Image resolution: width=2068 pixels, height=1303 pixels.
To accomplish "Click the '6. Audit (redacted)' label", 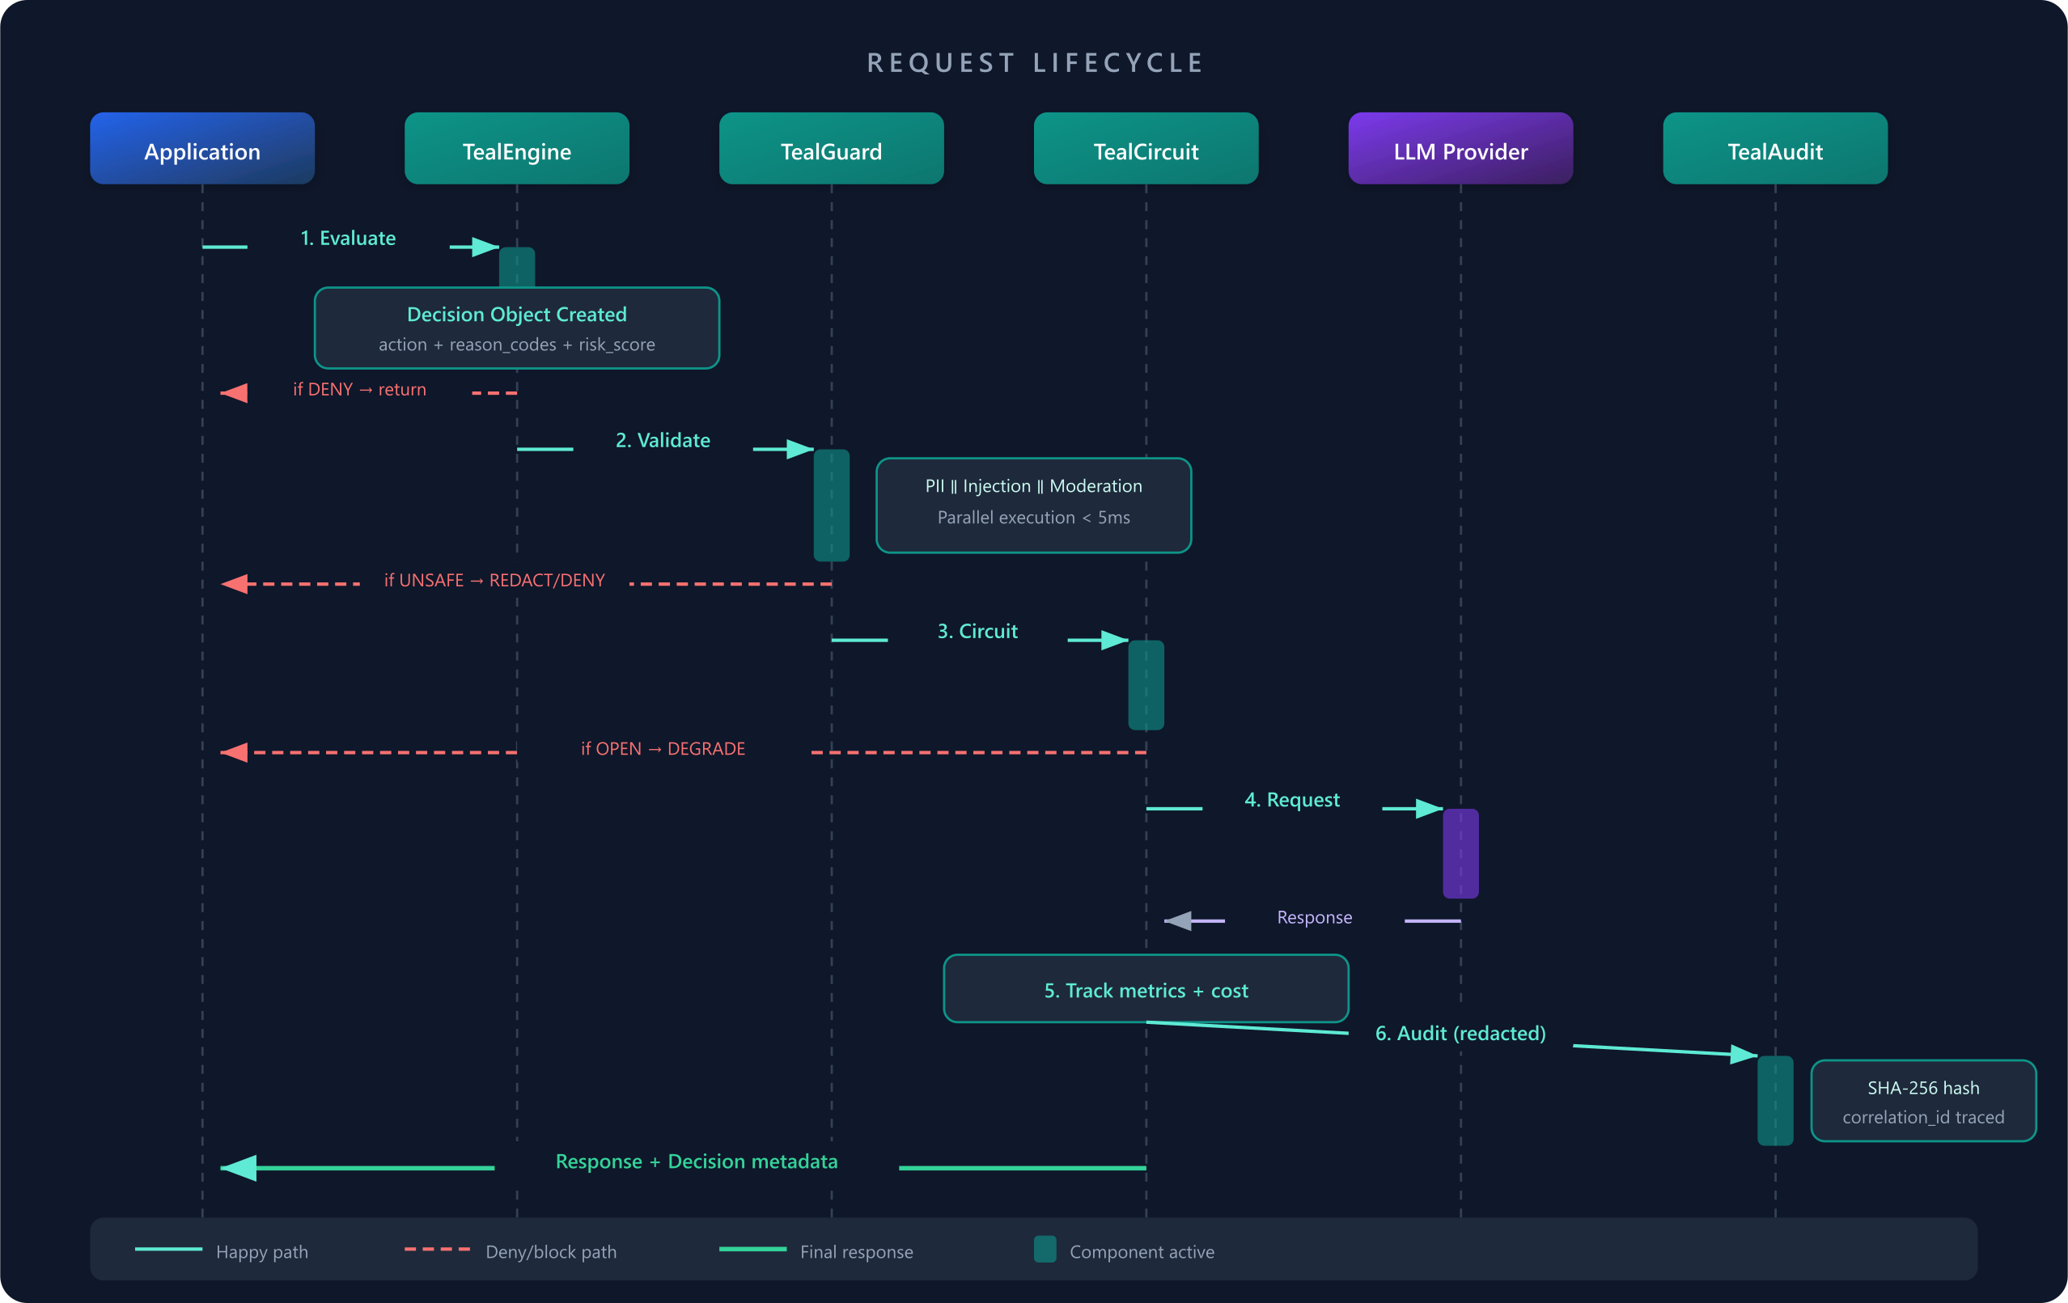I will (1460, 1034).
